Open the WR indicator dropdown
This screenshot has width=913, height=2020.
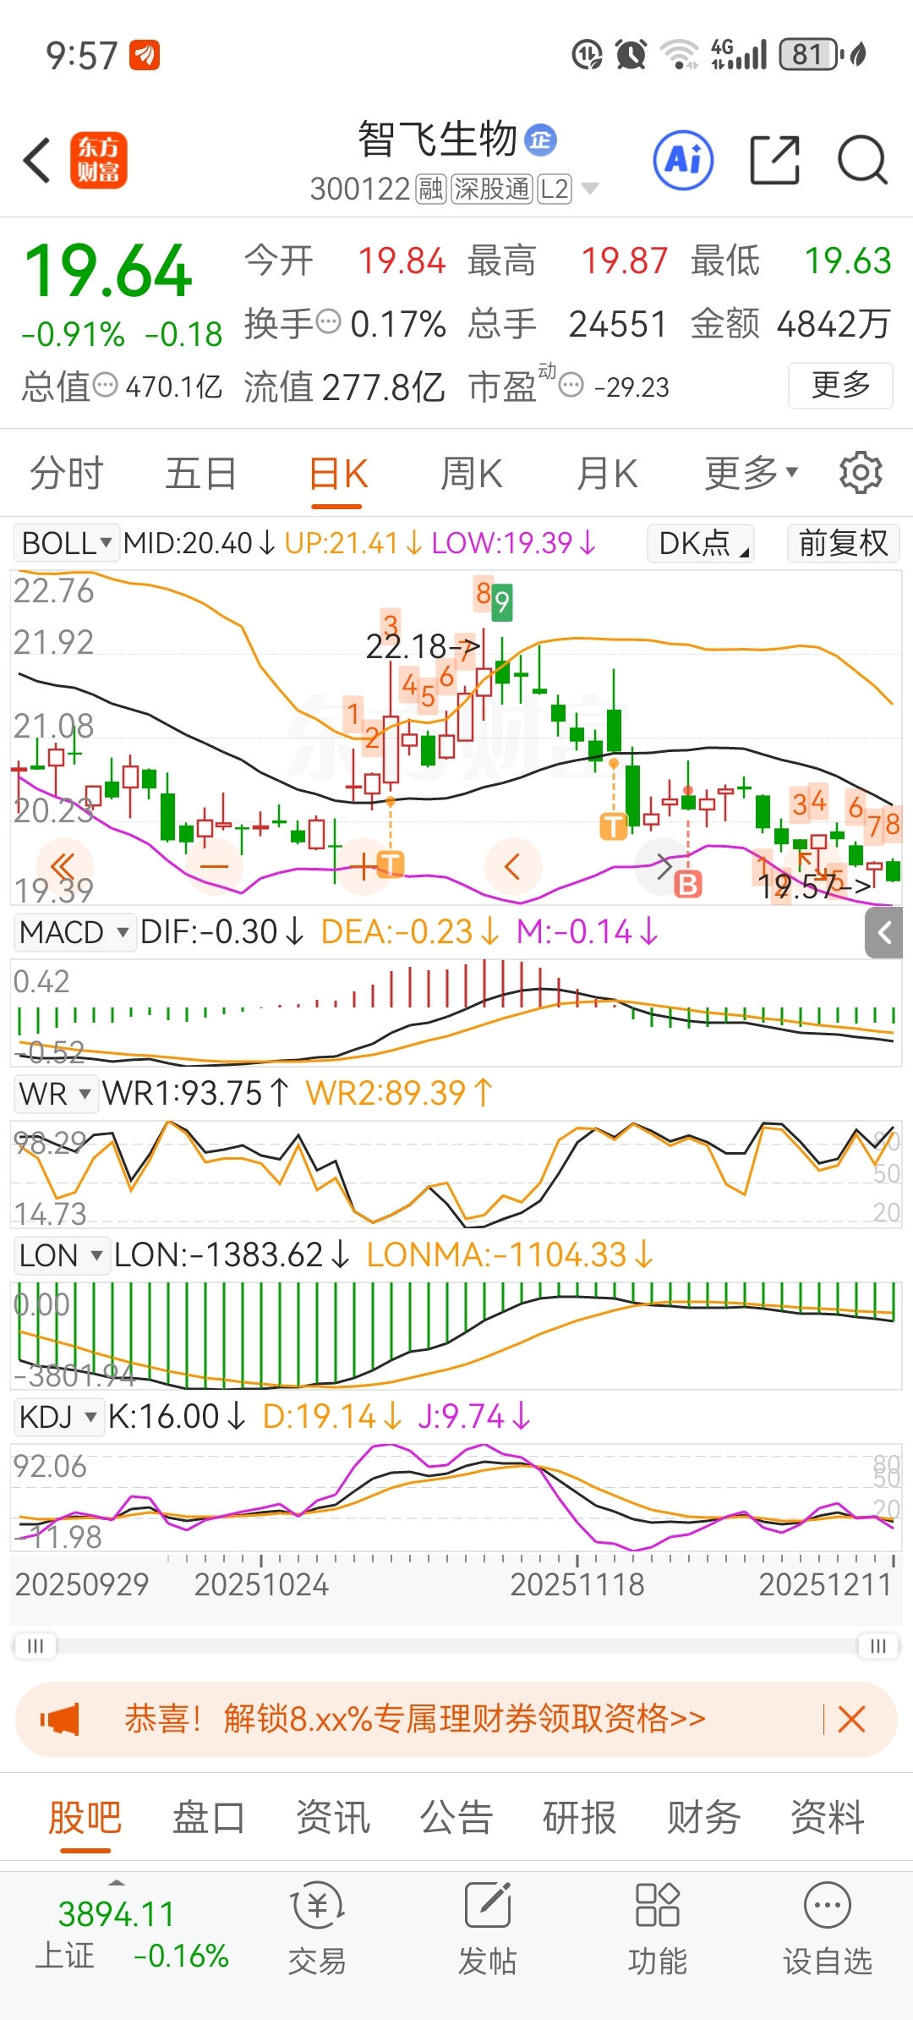55,1093
